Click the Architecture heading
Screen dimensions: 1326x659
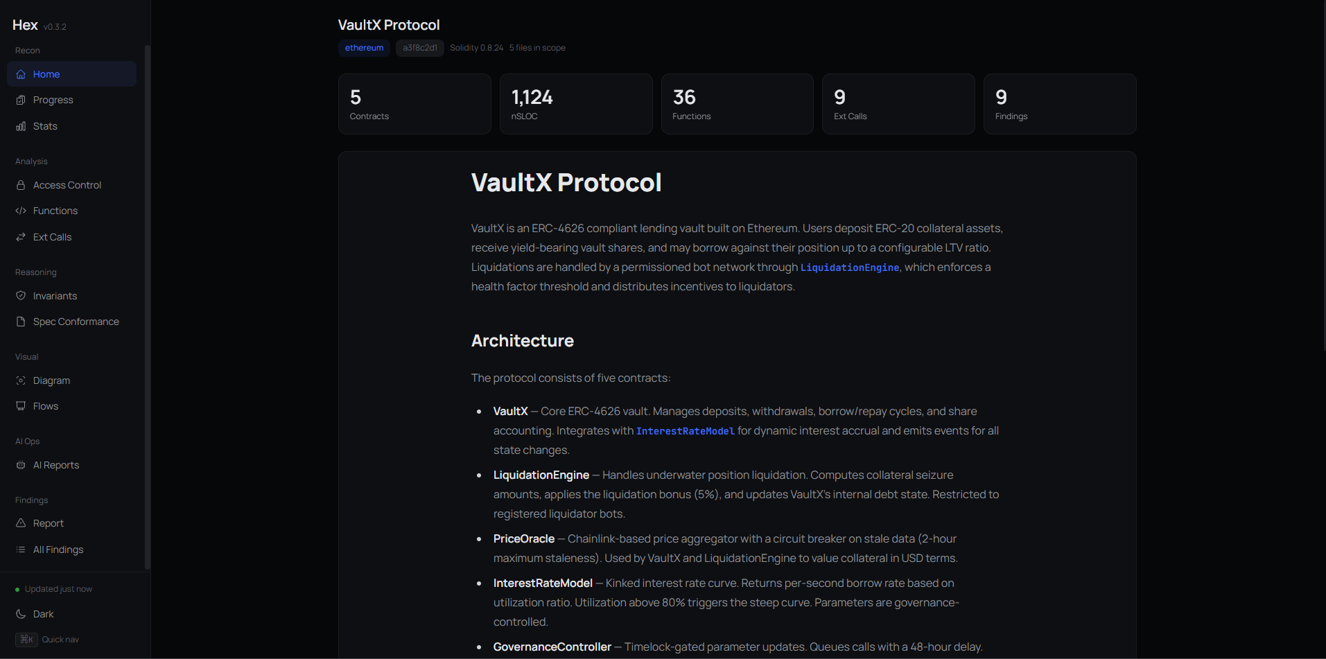(x=523, y=341)
